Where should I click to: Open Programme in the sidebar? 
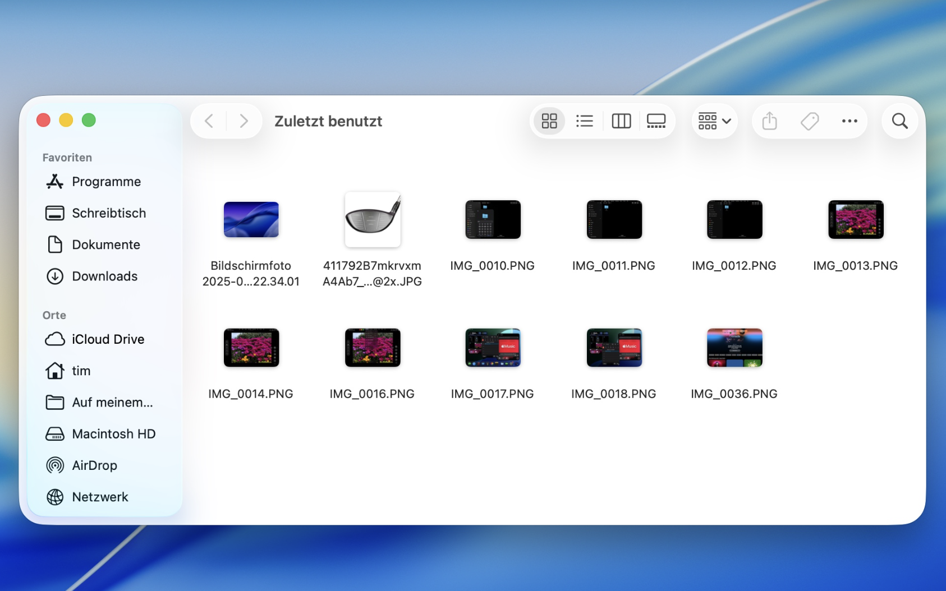point(106,182)
